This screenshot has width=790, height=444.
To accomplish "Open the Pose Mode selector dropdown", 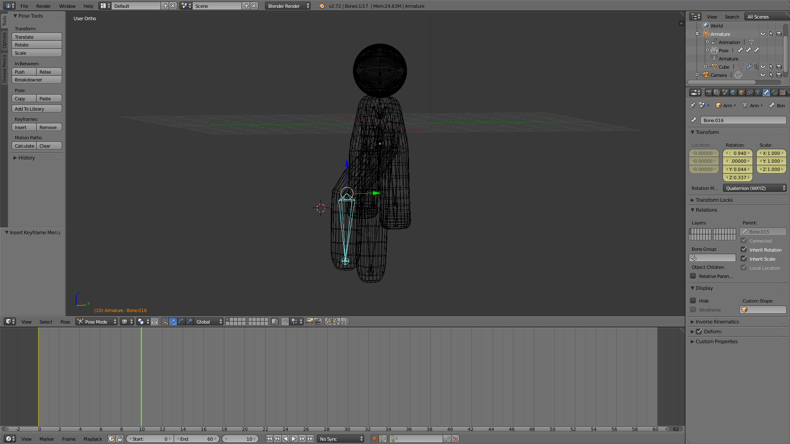I will tap(96, 322).
